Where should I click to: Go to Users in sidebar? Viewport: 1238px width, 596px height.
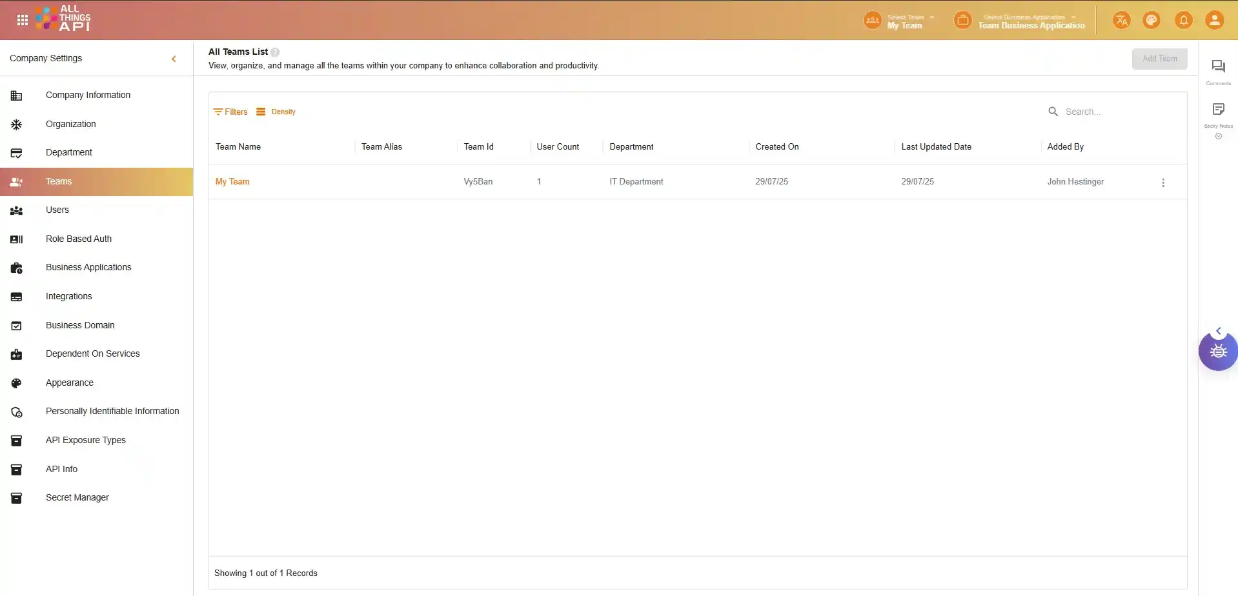tap(57, 210)
